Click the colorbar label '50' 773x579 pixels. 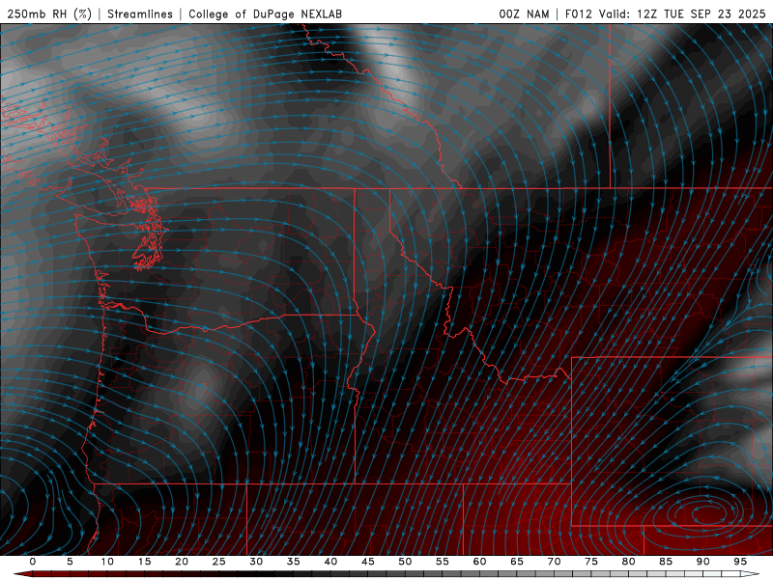click(405, 562)
